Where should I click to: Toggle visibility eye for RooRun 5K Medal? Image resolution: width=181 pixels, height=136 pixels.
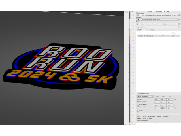[x=163, y=36]
